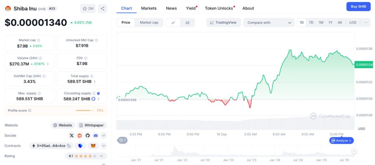The width and height of the screenshot is (375, 165).
Task: Expand the 4.1 Rating dropdown
Action: (x=86, y=156)
